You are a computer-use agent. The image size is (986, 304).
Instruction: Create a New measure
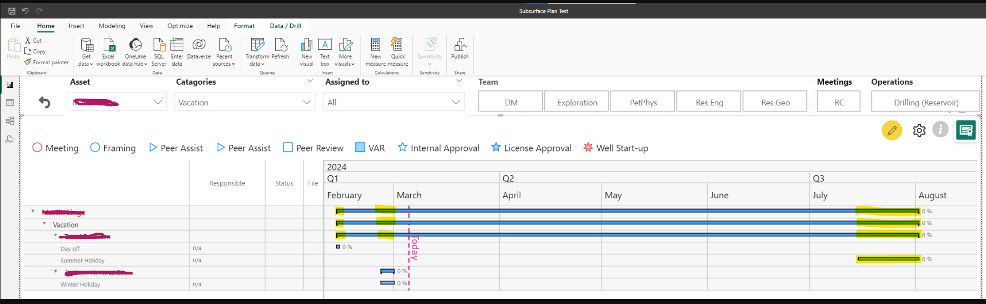pos(375,52)
